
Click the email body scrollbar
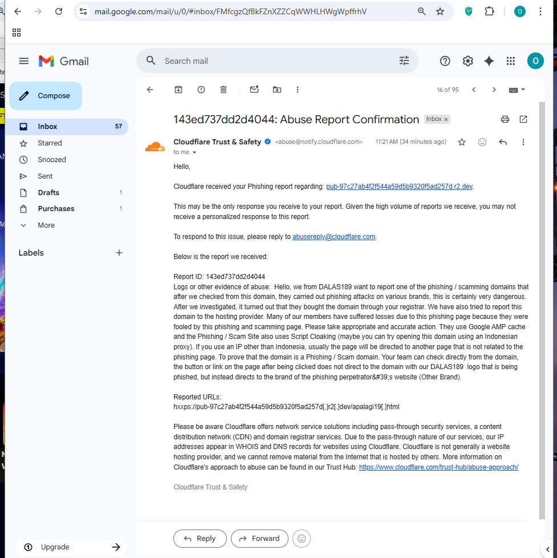pos(542,310)
